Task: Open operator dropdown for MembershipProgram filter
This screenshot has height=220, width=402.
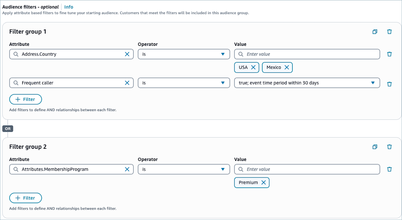Action: (184, 169)
